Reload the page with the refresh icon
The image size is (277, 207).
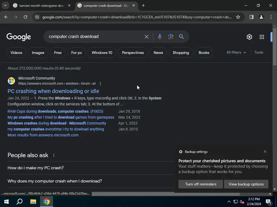[x=25, y=17]
